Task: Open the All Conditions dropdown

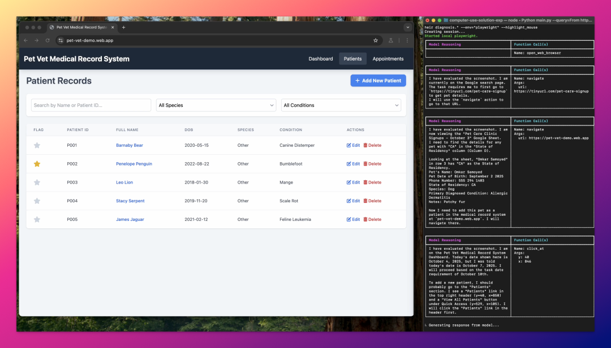Action: tap(341, 105)
